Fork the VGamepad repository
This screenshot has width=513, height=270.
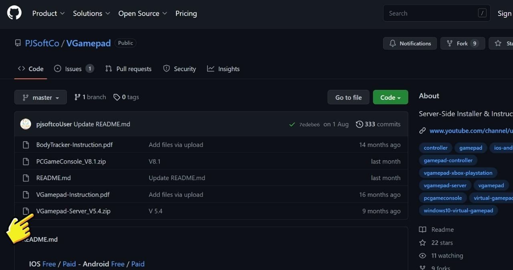pyautogui.click(x=462, y=43)
